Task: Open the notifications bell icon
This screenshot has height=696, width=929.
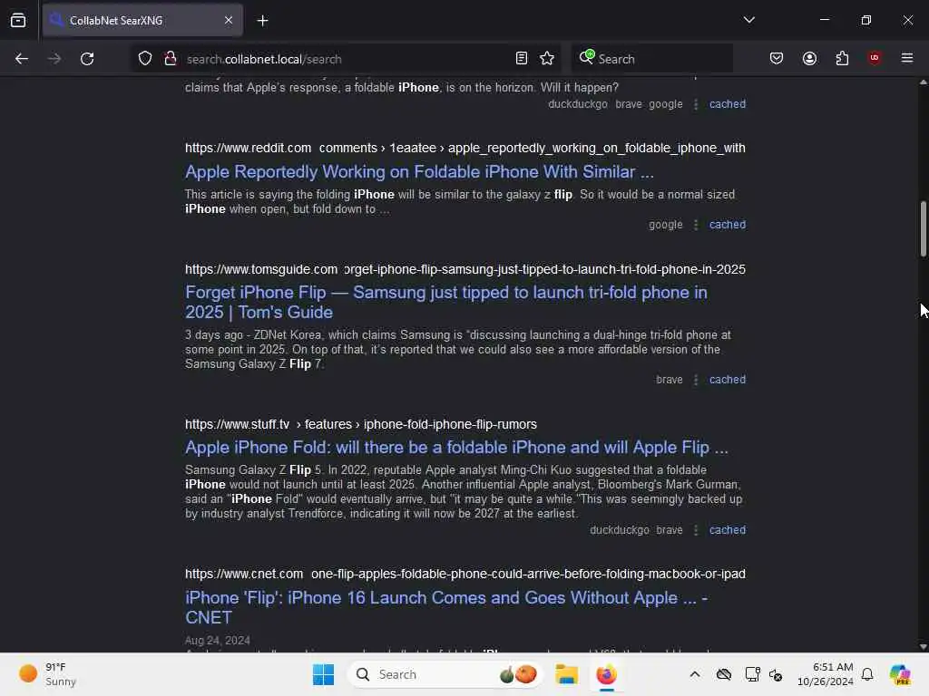Action: point(867,674)
